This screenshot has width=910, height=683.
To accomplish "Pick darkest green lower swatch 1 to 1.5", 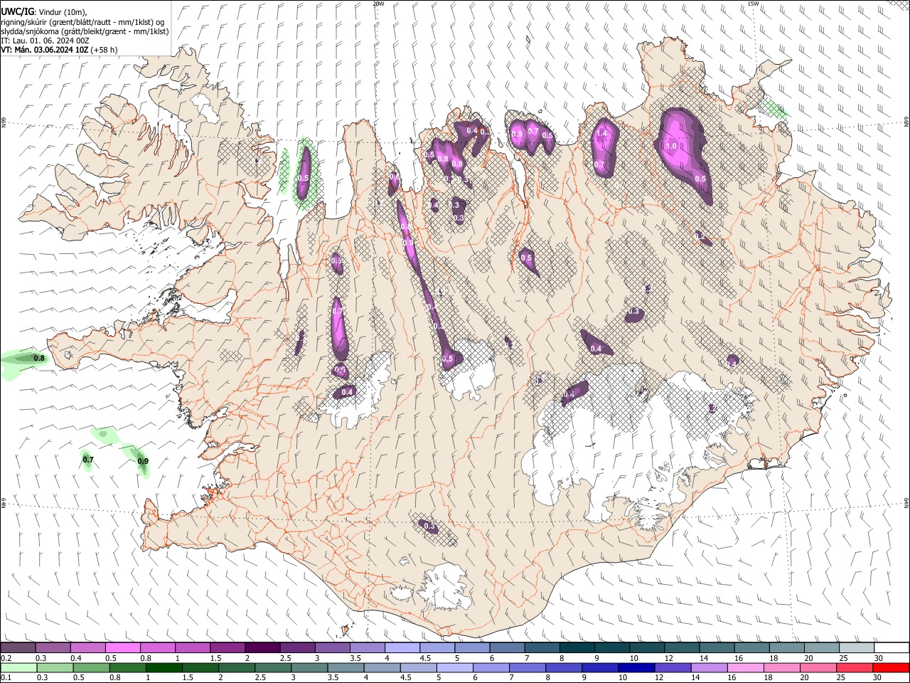I will click(164, 667).
